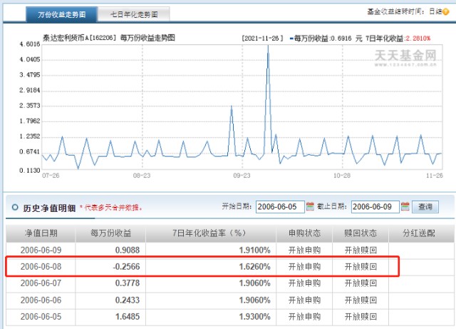
Task: Click the value 0.2433
Action: tap(128, 300)
